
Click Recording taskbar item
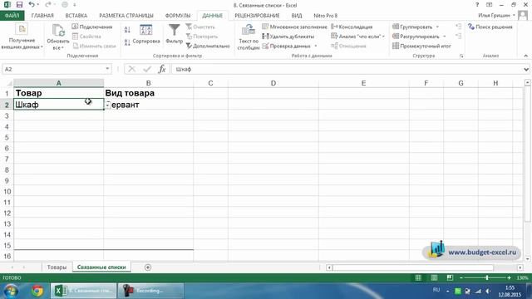[150, 291]
